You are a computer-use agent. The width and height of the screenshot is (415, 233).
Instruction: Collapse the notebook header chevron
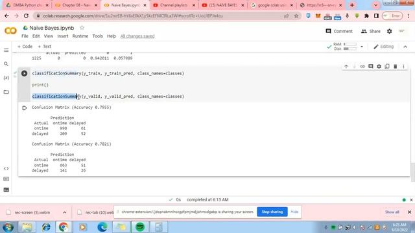coord(405,47)
